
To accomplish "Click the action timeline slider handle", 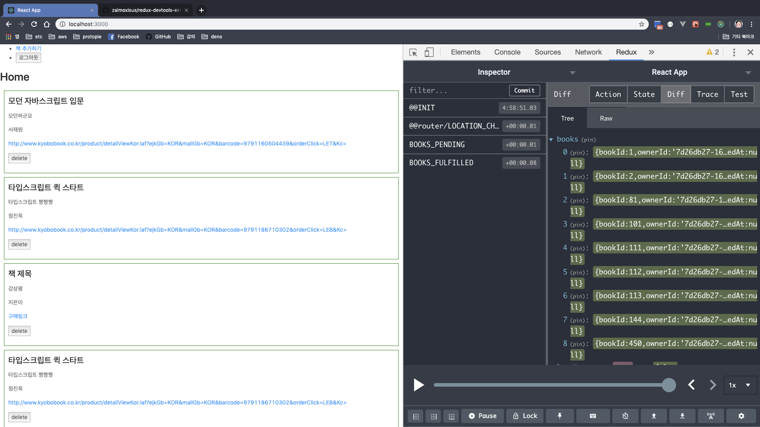I will 669,385.
